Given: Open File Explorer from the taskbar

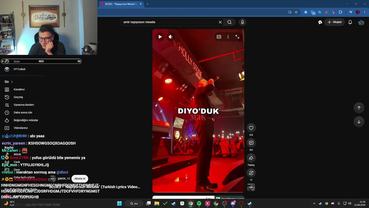Looking at the screenshot, I should click(x=157, y=203).
